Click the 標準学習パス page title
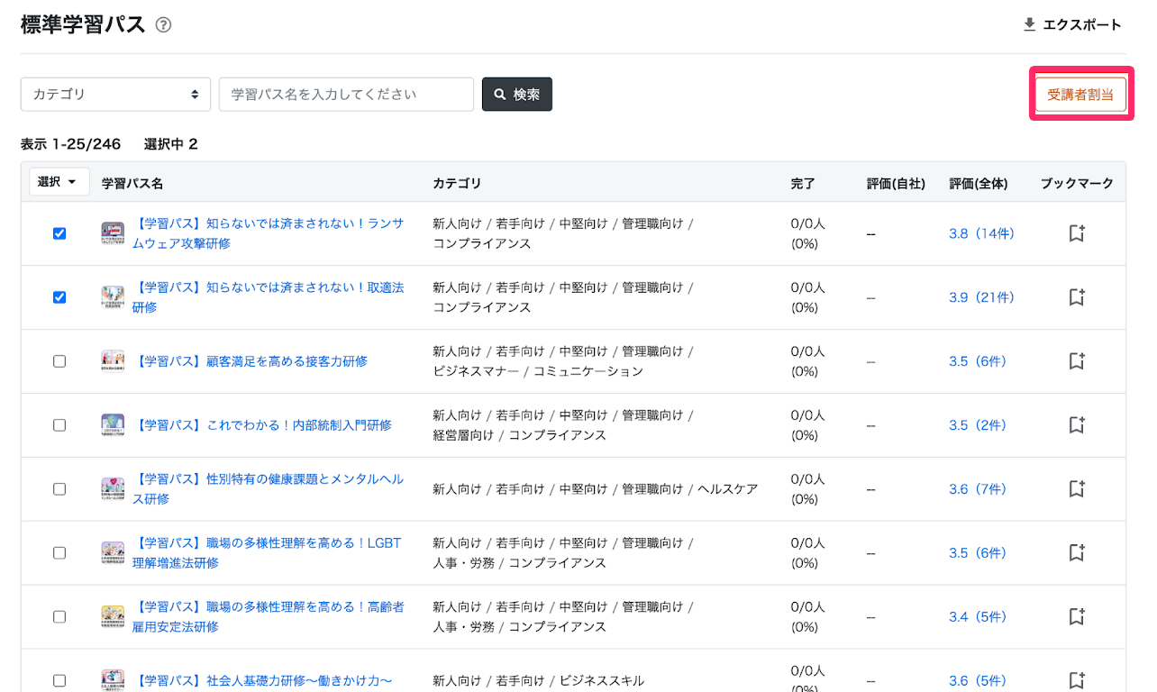Viewport: 1157px width, 692px height. click(x=83, y=25)
